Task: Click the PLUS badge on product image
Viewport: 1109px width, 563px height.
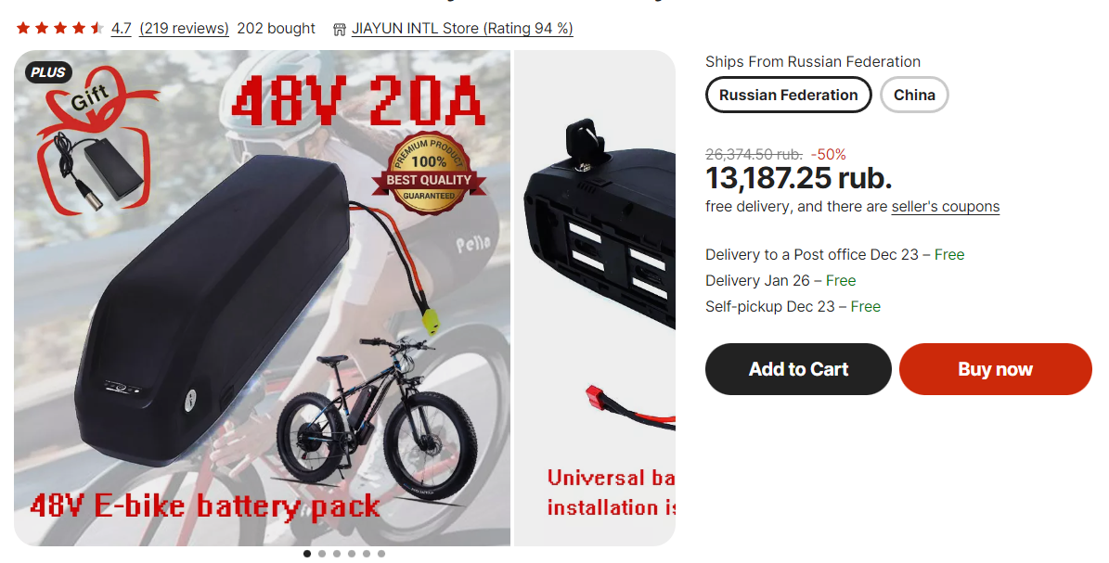Action: 48,72
